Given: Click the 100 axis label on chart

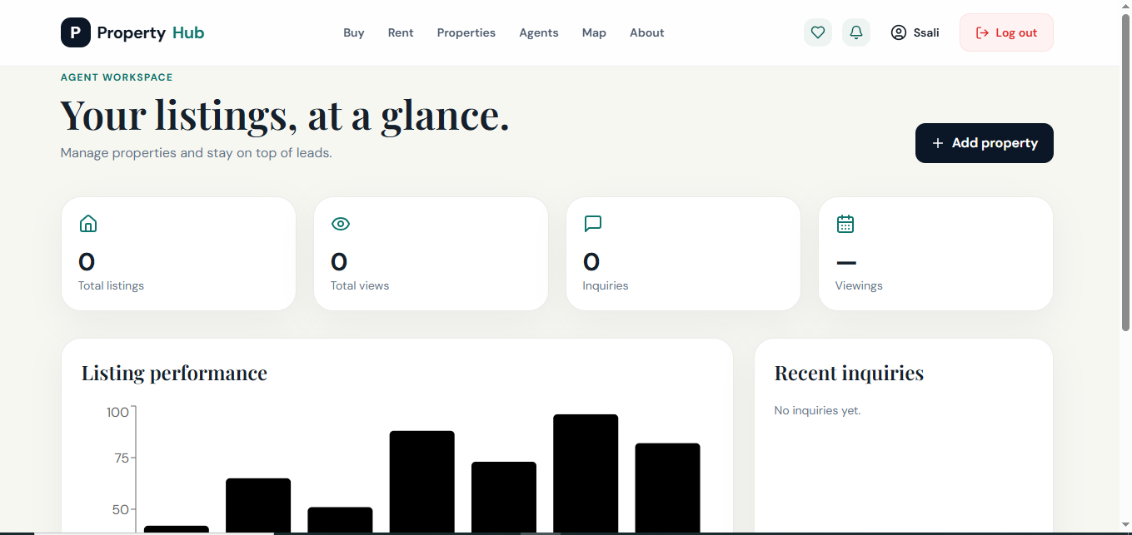Looking at the screenshot, I should point(117,412).
